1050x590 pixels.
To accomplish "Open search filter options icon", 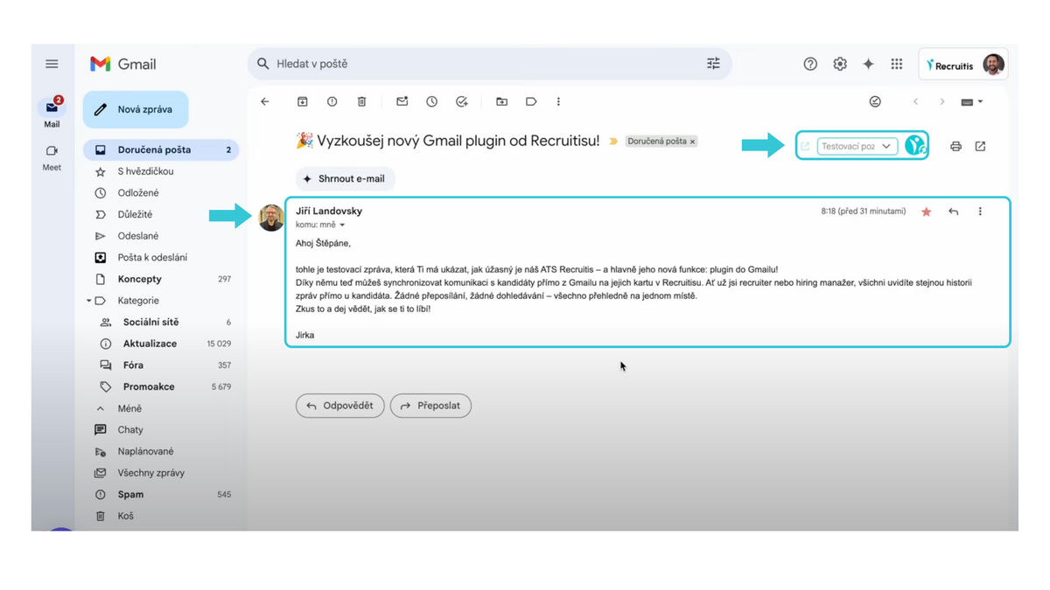I will tap(713, 64).
